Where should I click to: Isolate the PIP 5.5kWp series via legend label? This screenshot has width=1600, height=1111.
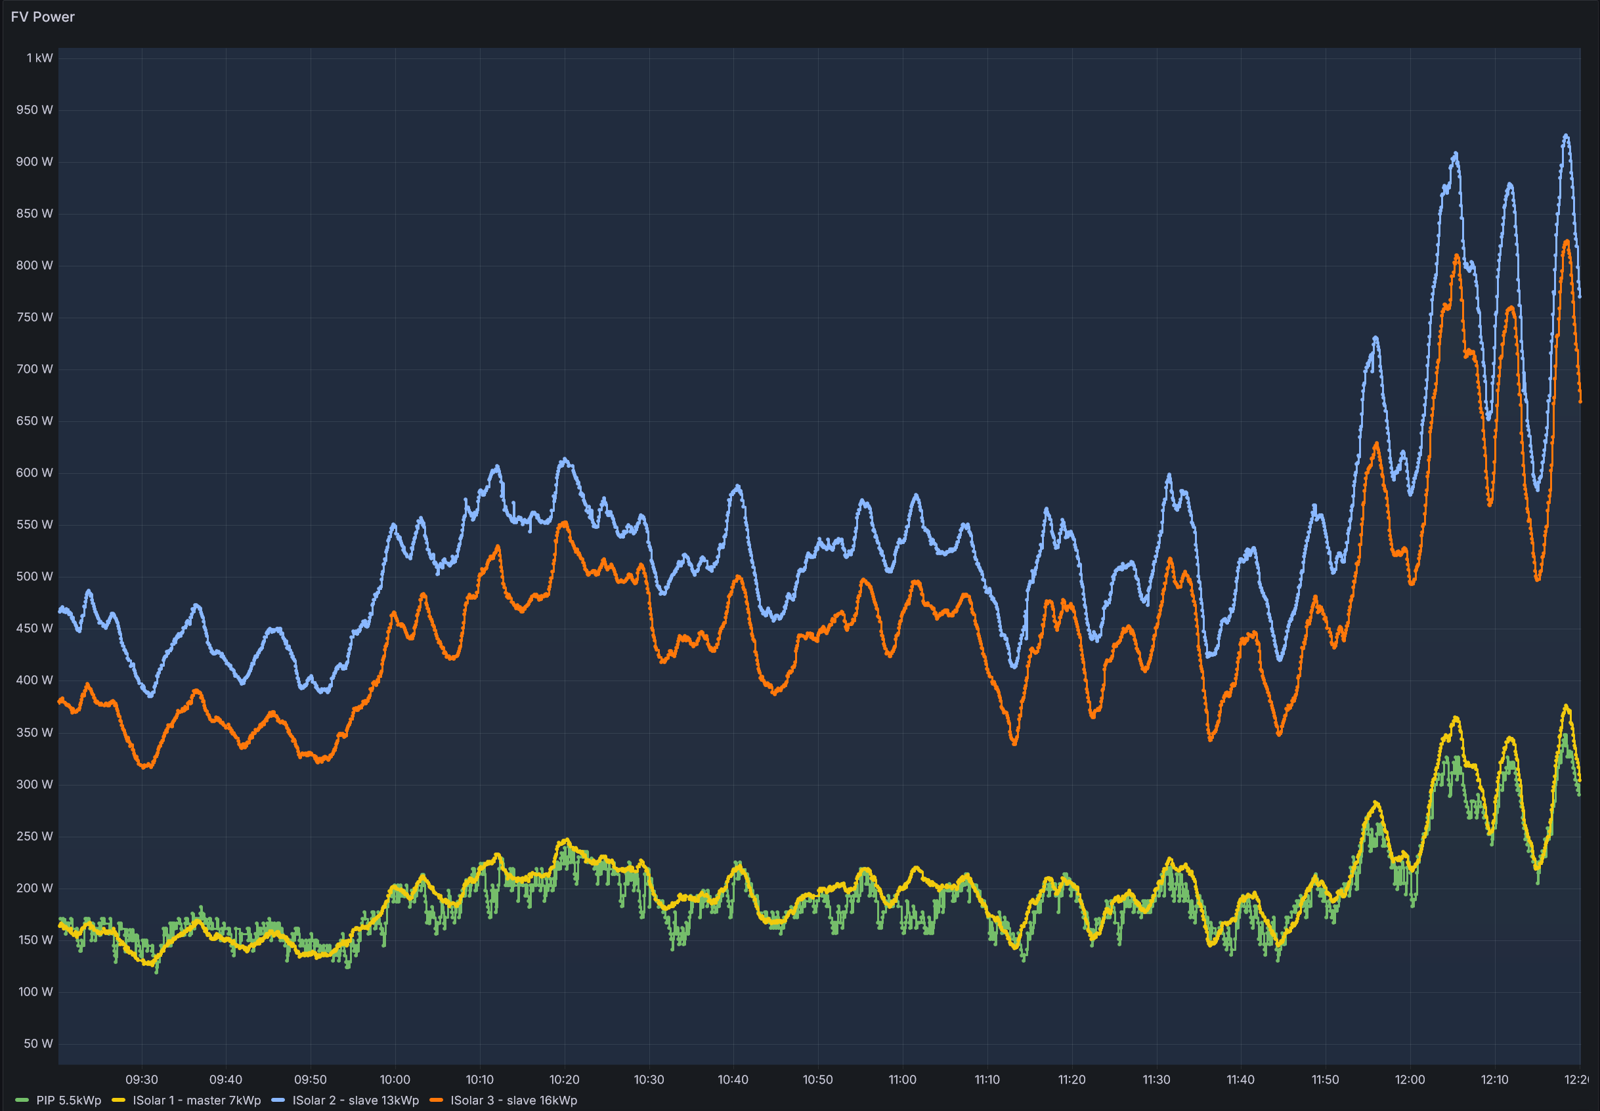click(68, 1100)
